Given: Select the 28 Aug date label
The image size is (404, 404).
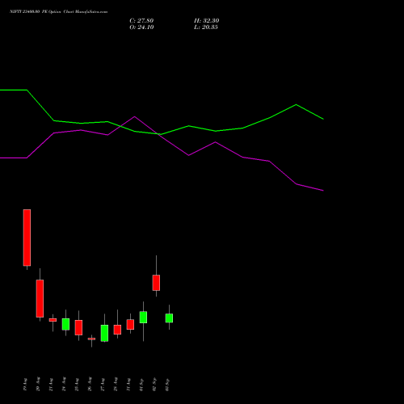Looking at the screenshot, I should pyautogui.click(x=116, y=385).
